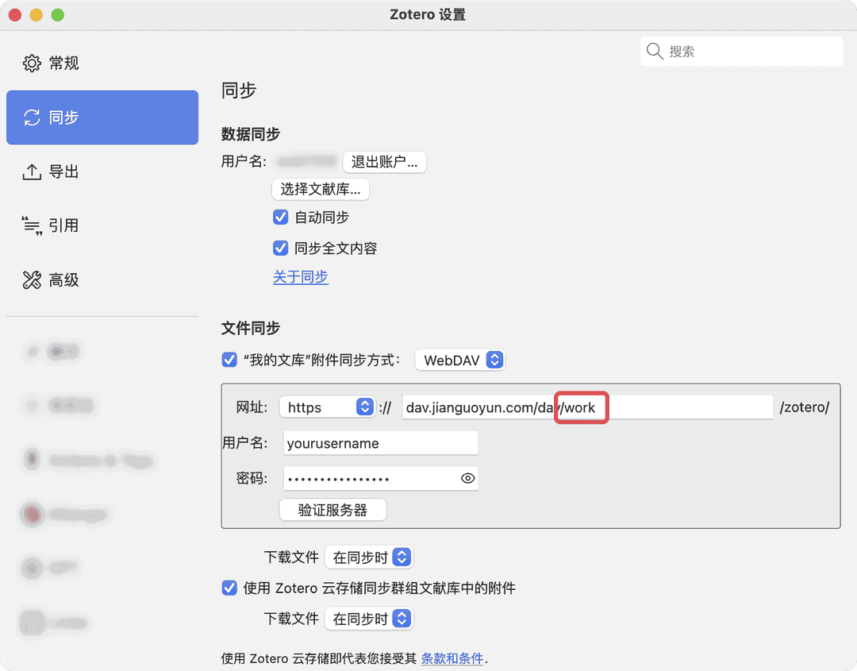Disable 自动同步 checkbox
Screen dimensions: 857x671
[280, 217]
